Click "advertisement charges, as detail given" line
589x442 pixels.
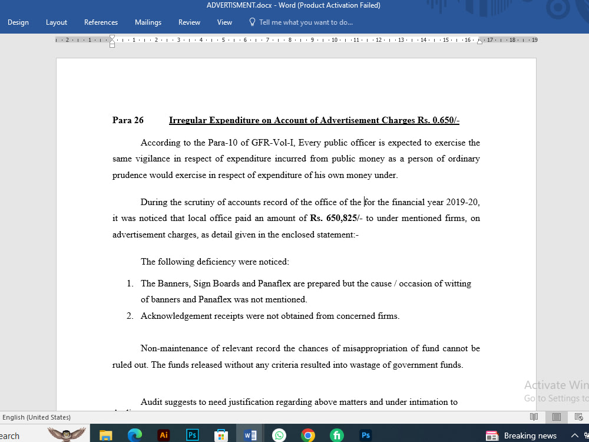(x=236, y=235)
